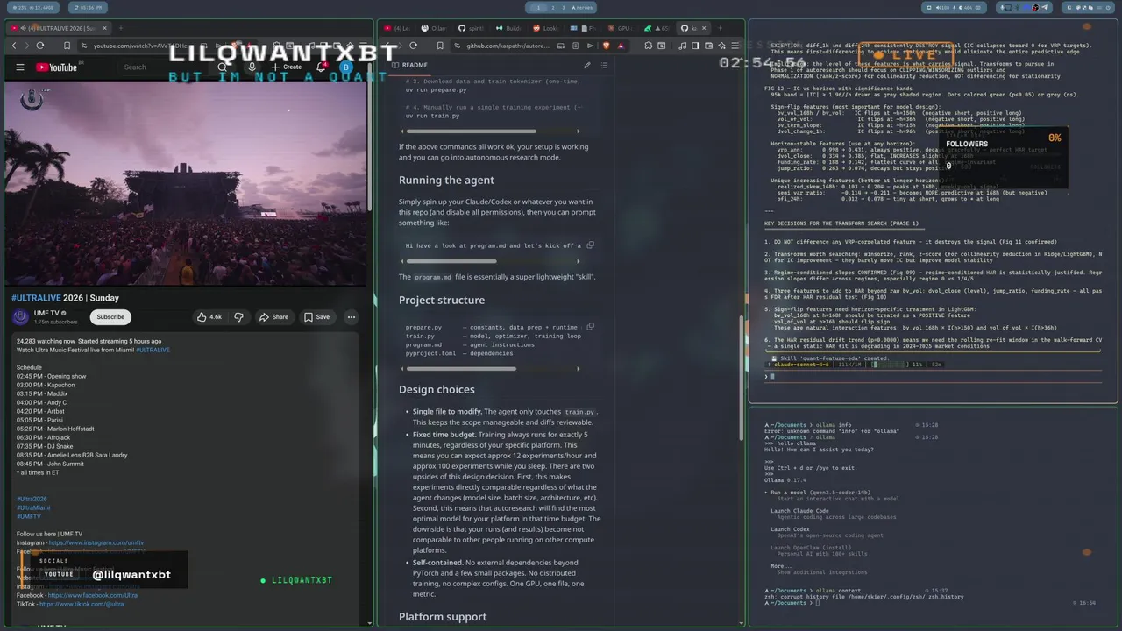1122x631 pixels.
Task: Open the #Ultra2026 hashtag link
Action: coord(32,499)
